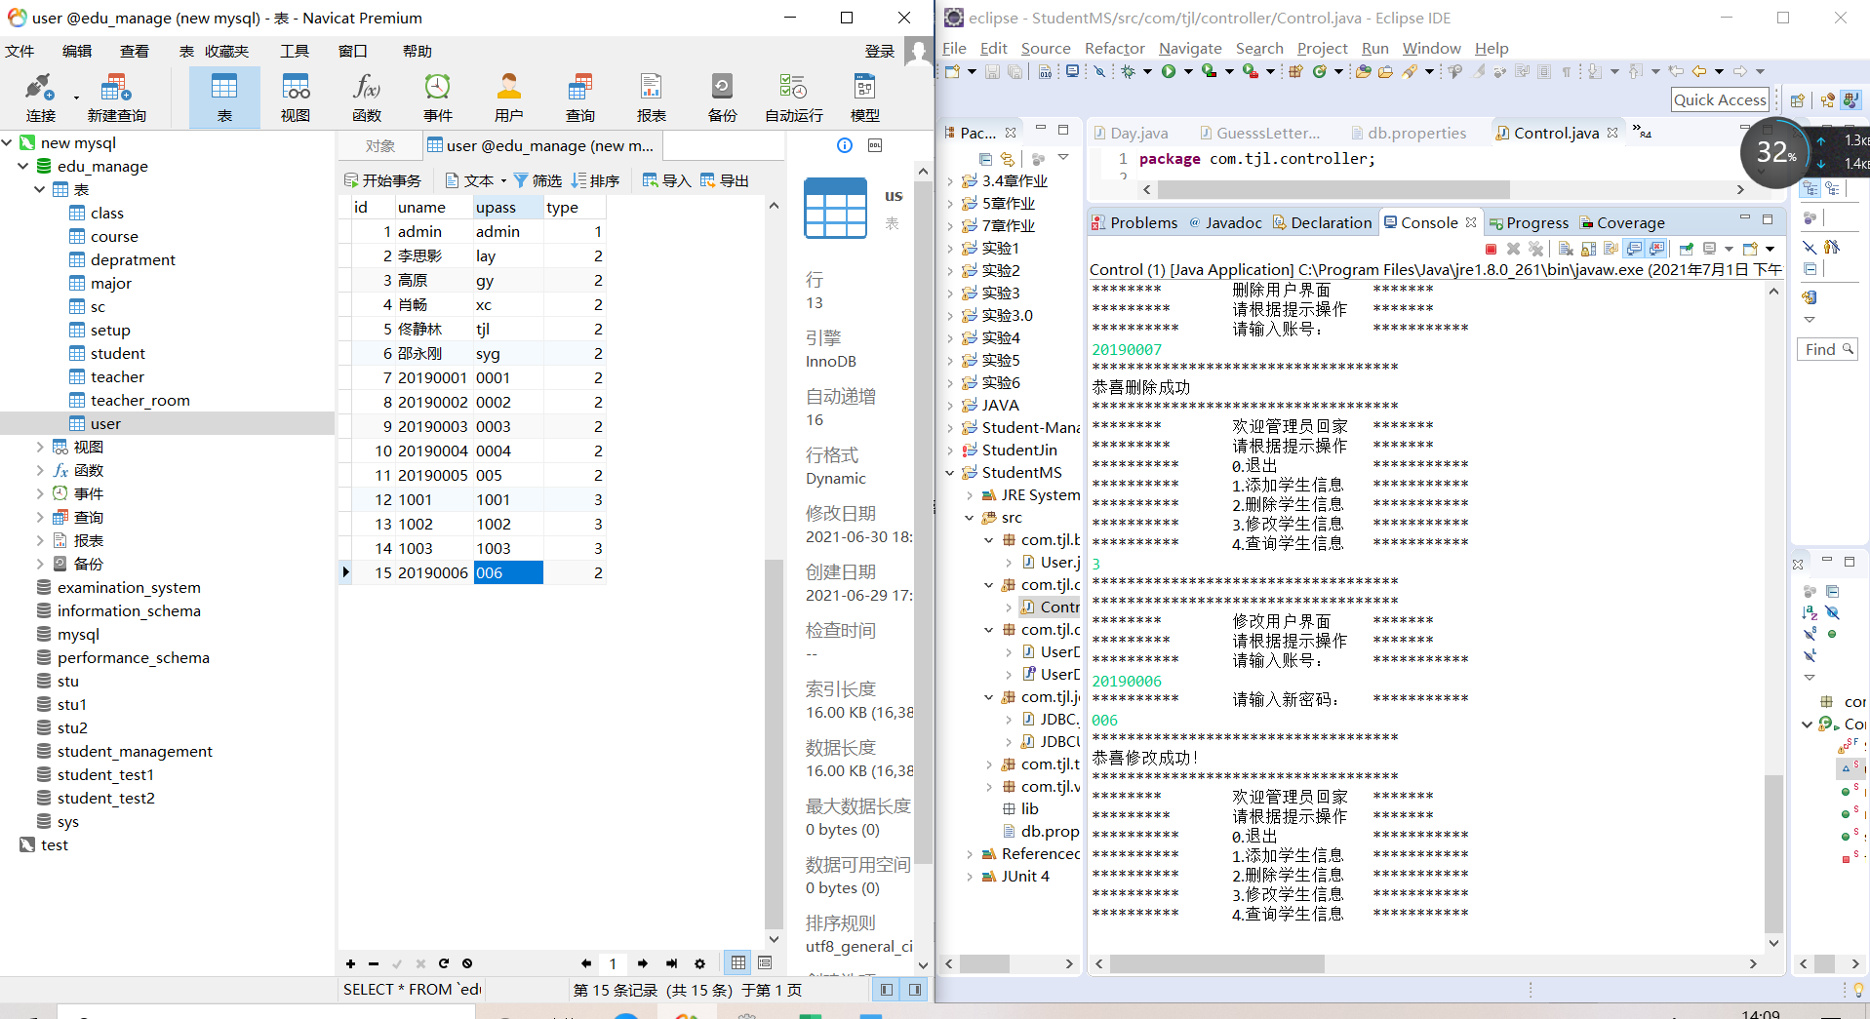Expand 实验1 project in Package Explorer
The height and width of the screenshot is (1019, 1870).
949,249
